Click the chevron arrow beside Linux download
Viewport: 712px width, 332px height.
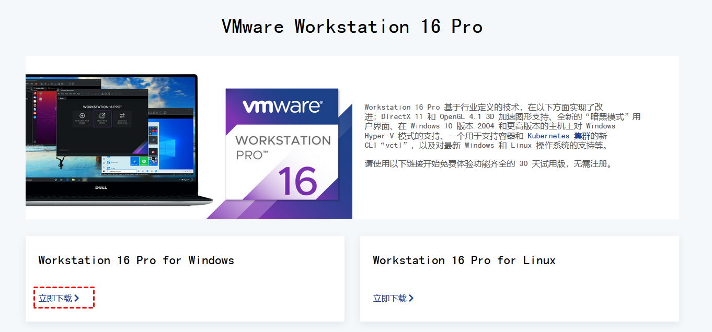pos(411,298)
